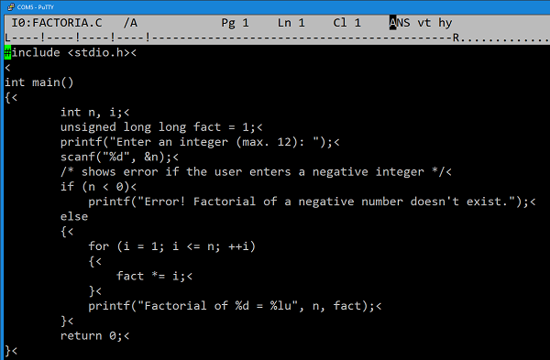The image size is (550, 360).
Task: Click the ANS mode indicator
Action: pos(400,23)
